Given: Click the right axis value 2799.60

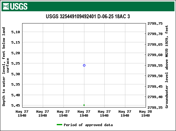Looking at the screenshot, I should click(x=155, y=55).
